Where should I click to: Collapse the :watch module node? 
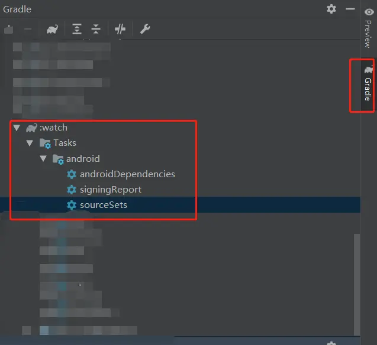pyautogui.click(x=17, y=128)
